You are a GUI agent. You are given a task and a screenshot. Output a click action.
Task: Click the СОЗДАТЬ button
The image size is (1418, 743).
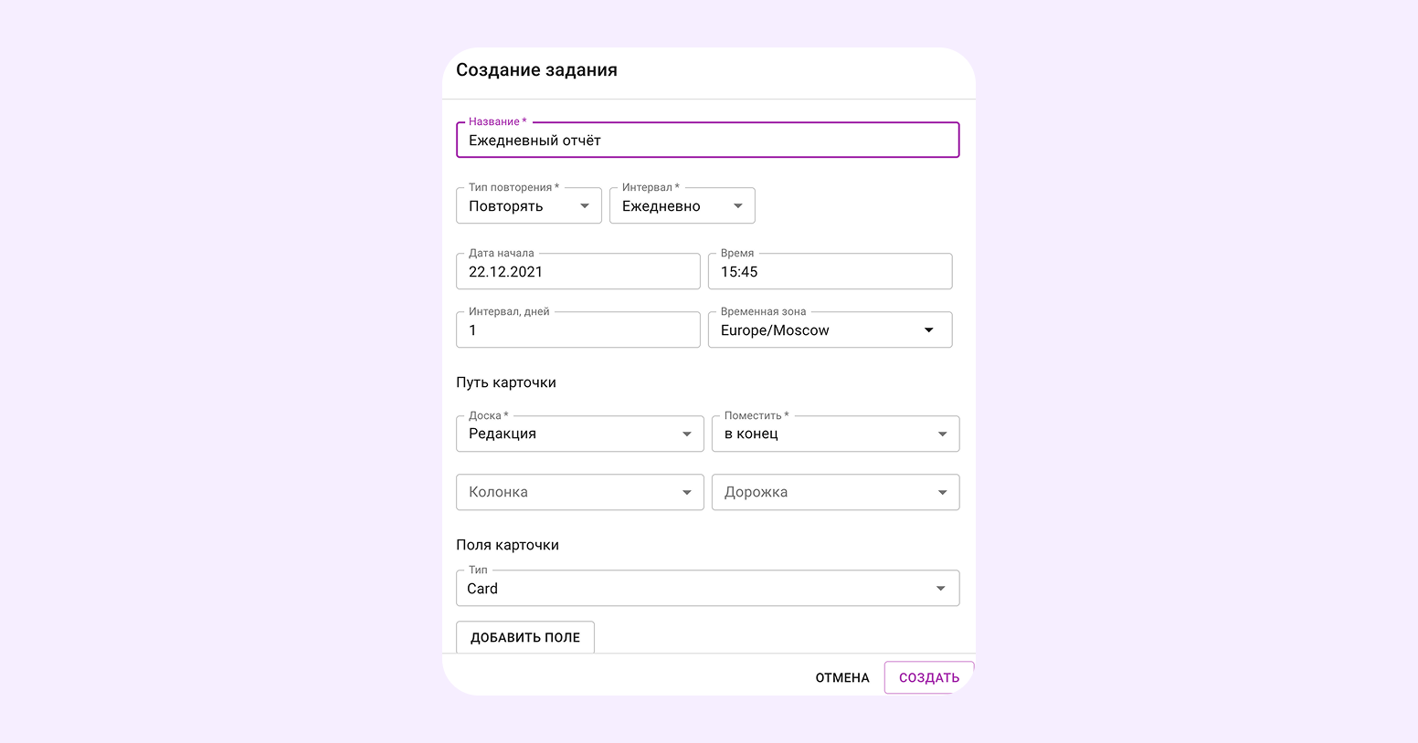(x=928, y=677)
